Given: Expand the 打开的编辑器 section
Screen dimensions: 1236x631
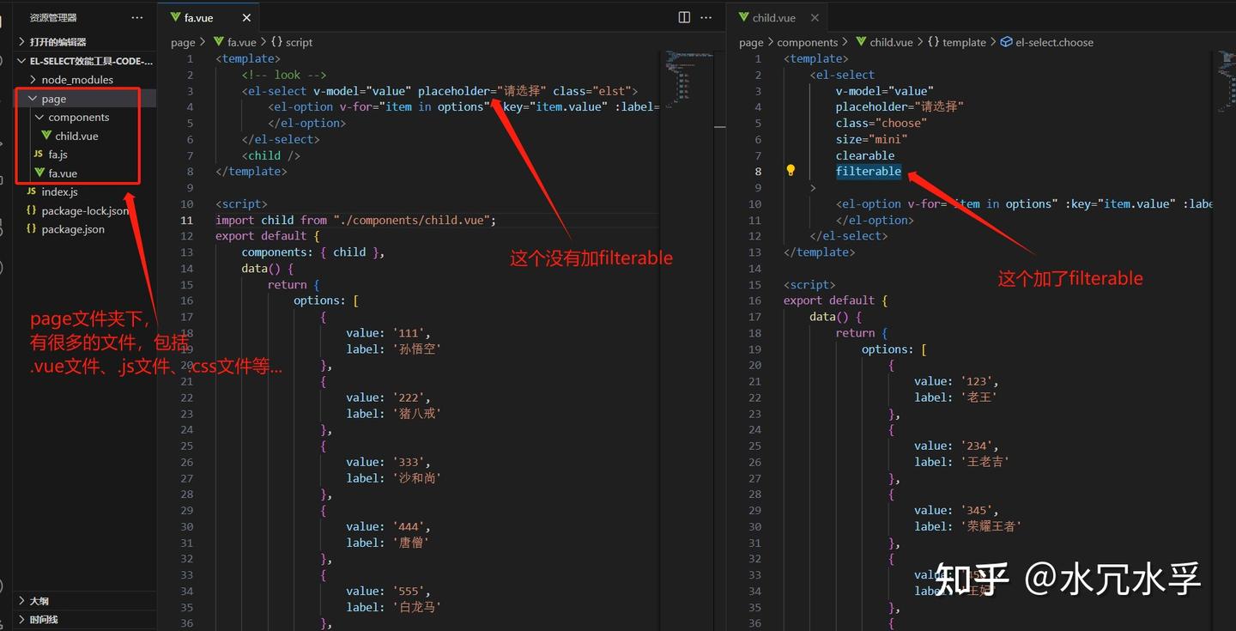Looking at the screenshot, I should point(58,41).
